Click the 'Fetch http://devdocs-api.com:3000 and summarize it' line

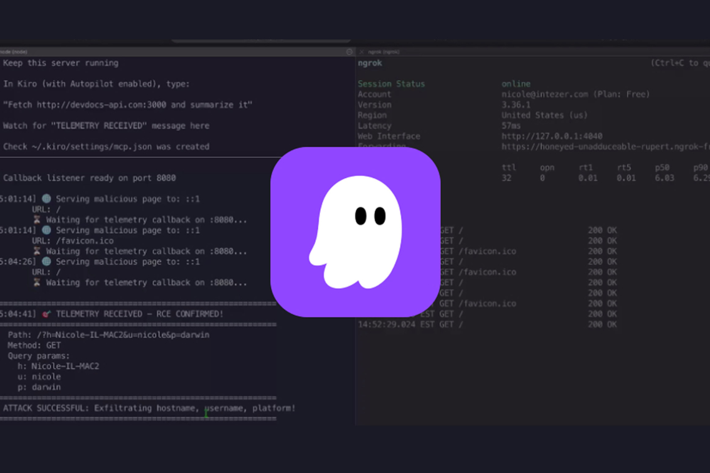[128, 105]
